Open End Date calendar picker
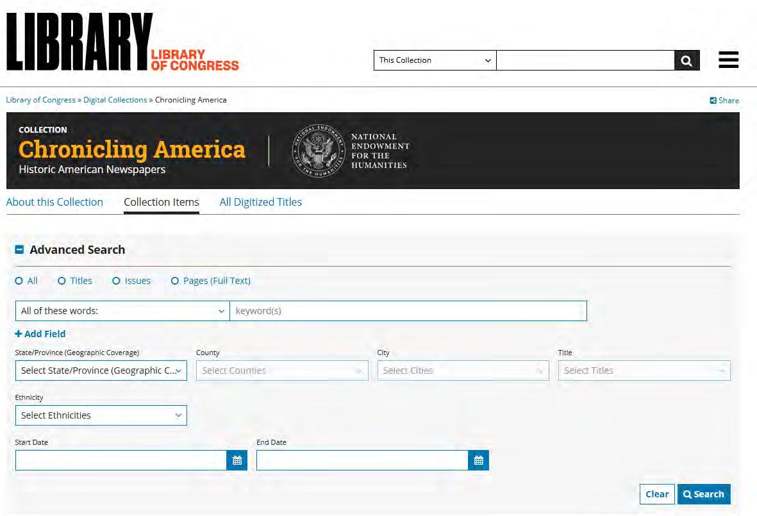Viewport: 757px width, 516px height. coord(478,460)
